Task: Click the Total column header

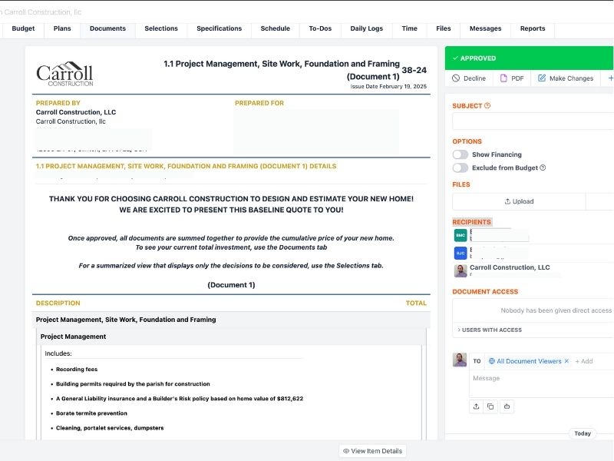Action: tap(416, 303)
